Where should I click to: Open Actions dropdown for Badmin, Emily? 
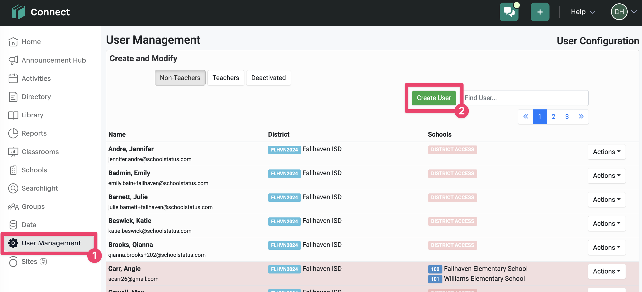tap(607, 176)
